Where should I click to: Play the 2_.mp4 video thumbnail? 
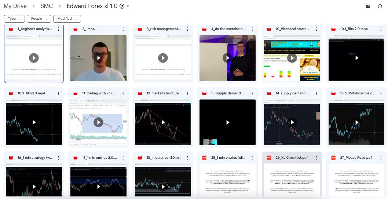[98, 58]
